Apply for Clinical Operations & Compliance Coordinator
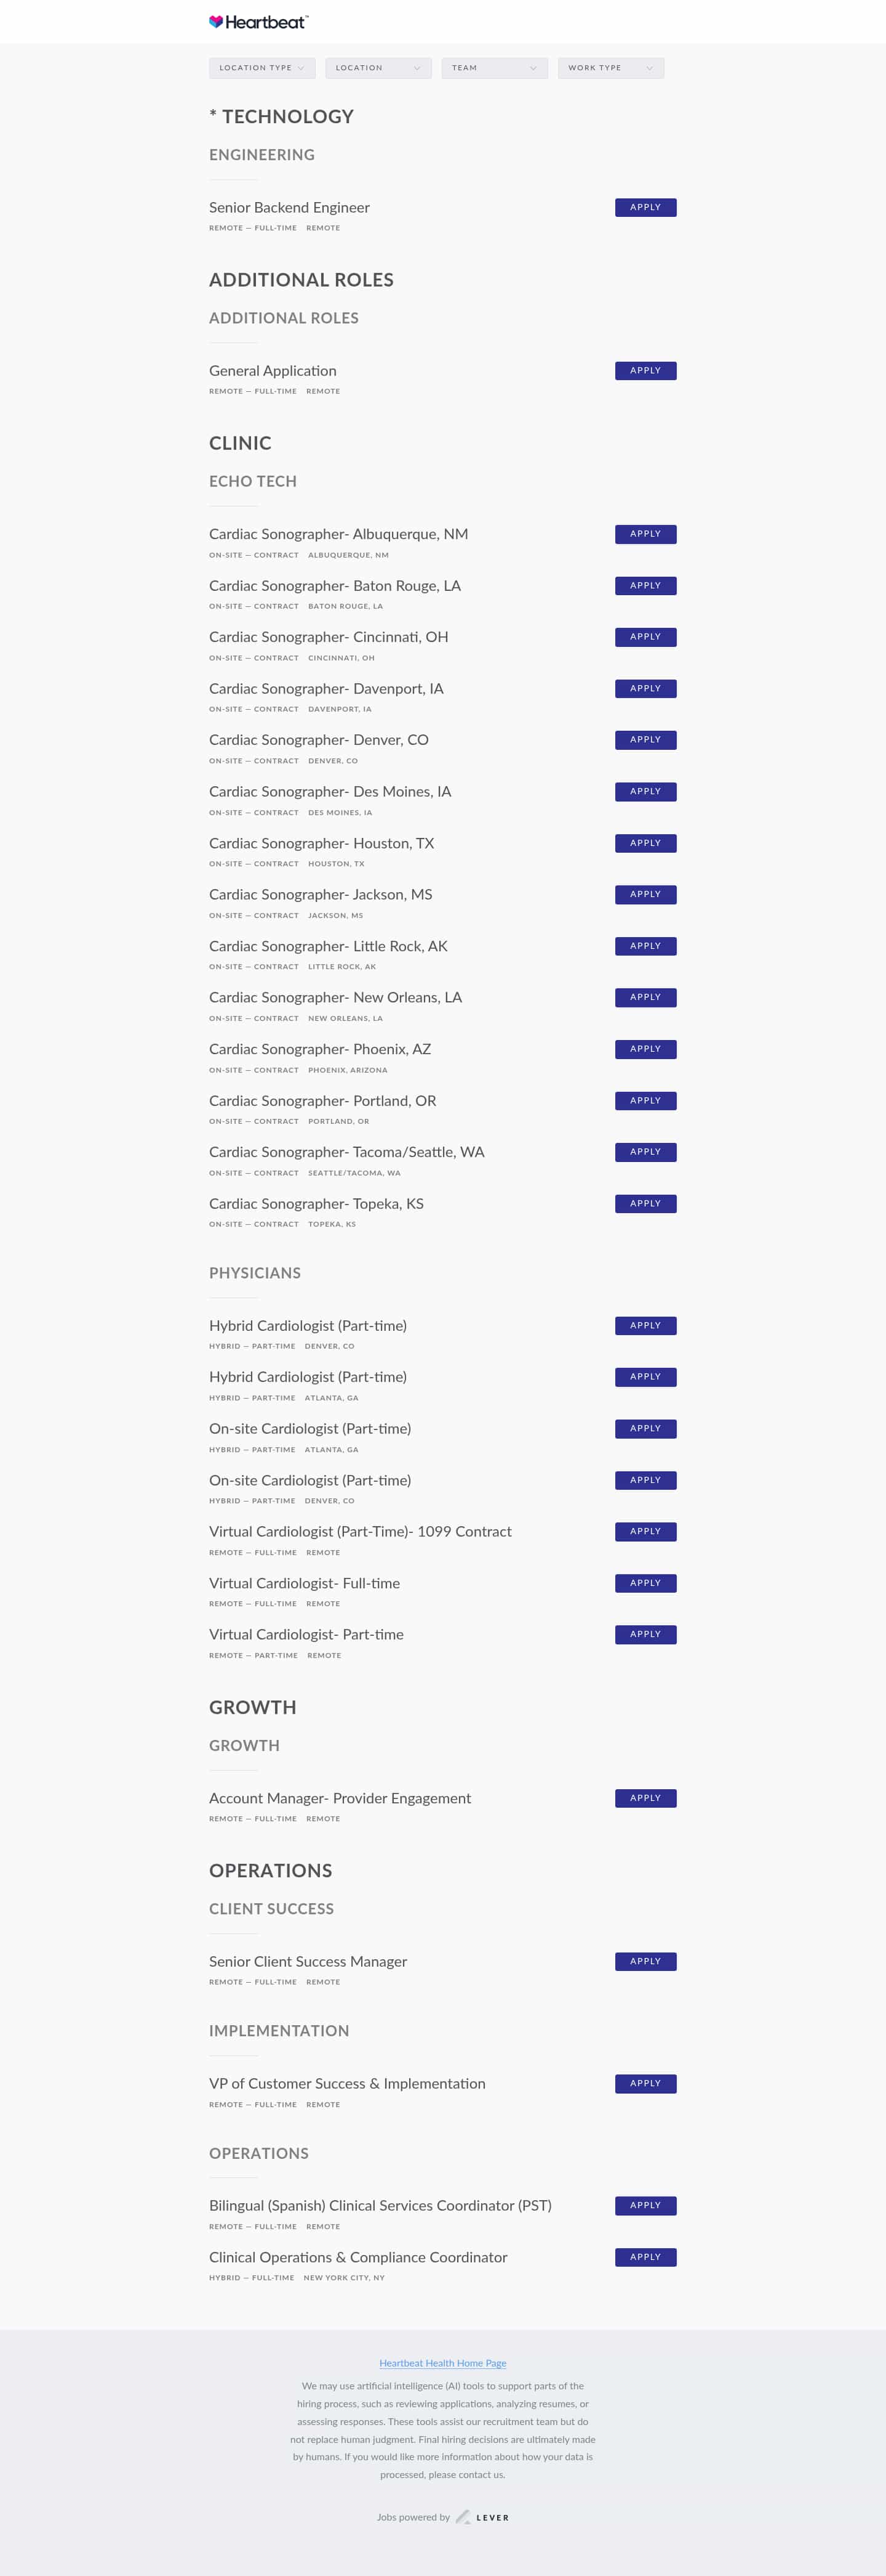This screenshot has width=886, height=2576. pyautogui.click(x=645, y=2257)
